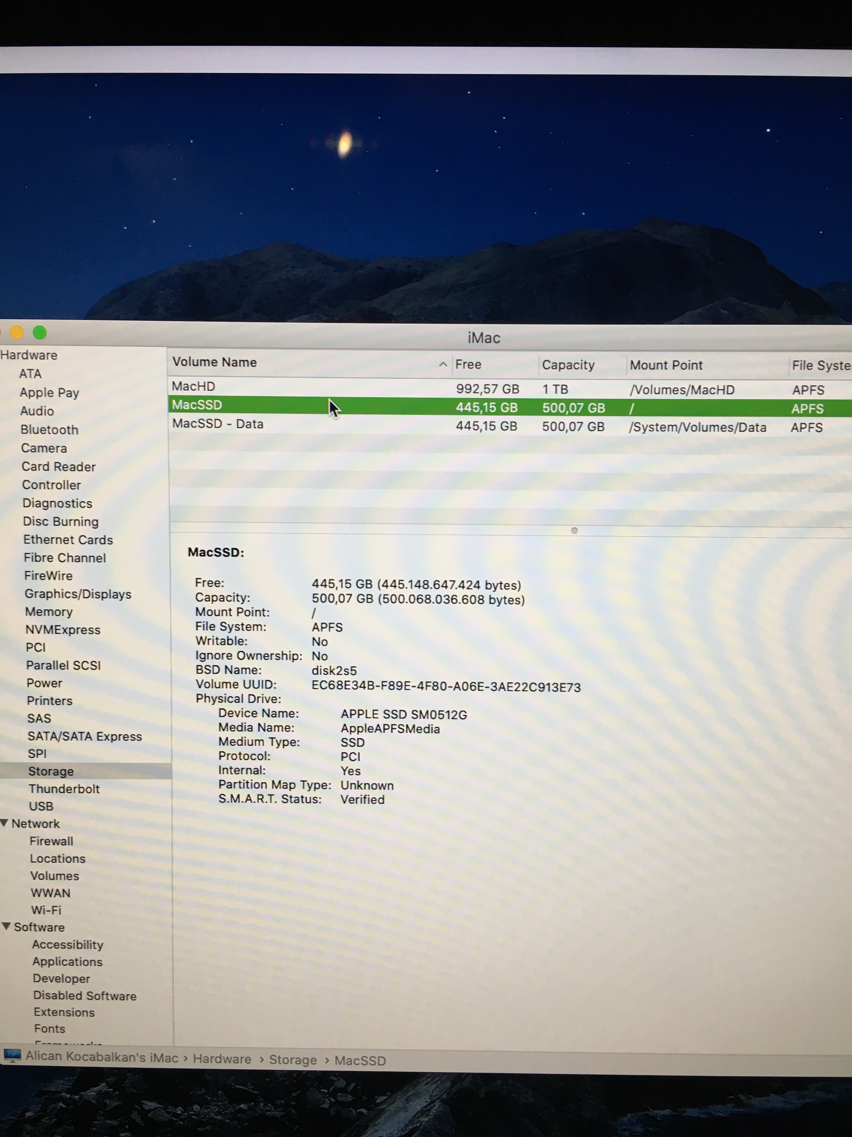Click Storage in the bottom path bar

pos(293,1060)
